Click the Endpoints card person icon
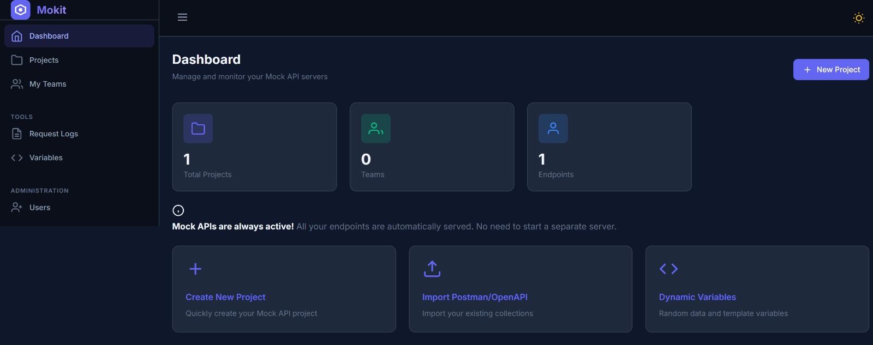Screen dimensions: 873x345 [553, 129]
